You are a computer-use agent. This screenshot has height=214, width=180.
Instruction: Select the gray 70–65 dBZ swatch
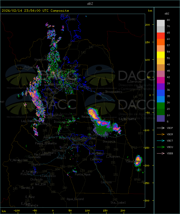161,29
